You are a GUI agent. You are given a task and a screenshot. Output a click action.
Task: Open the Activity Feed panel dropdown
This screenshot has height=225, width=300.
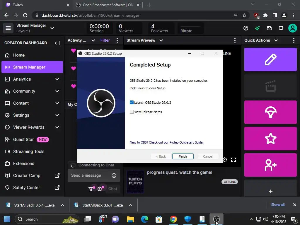coord(93,40)
